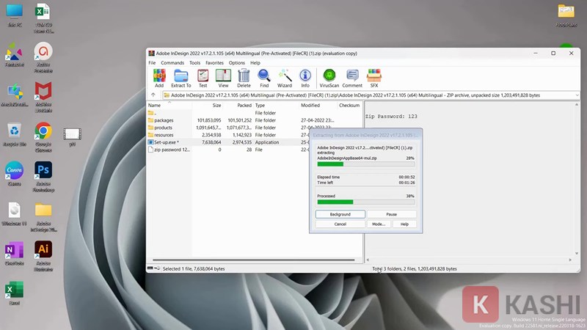Viewport: 587px width, 330px height.
Task: Click status text 'Selected 1 file, 7,638,064 bytes'
Action: tap(194, 268)
